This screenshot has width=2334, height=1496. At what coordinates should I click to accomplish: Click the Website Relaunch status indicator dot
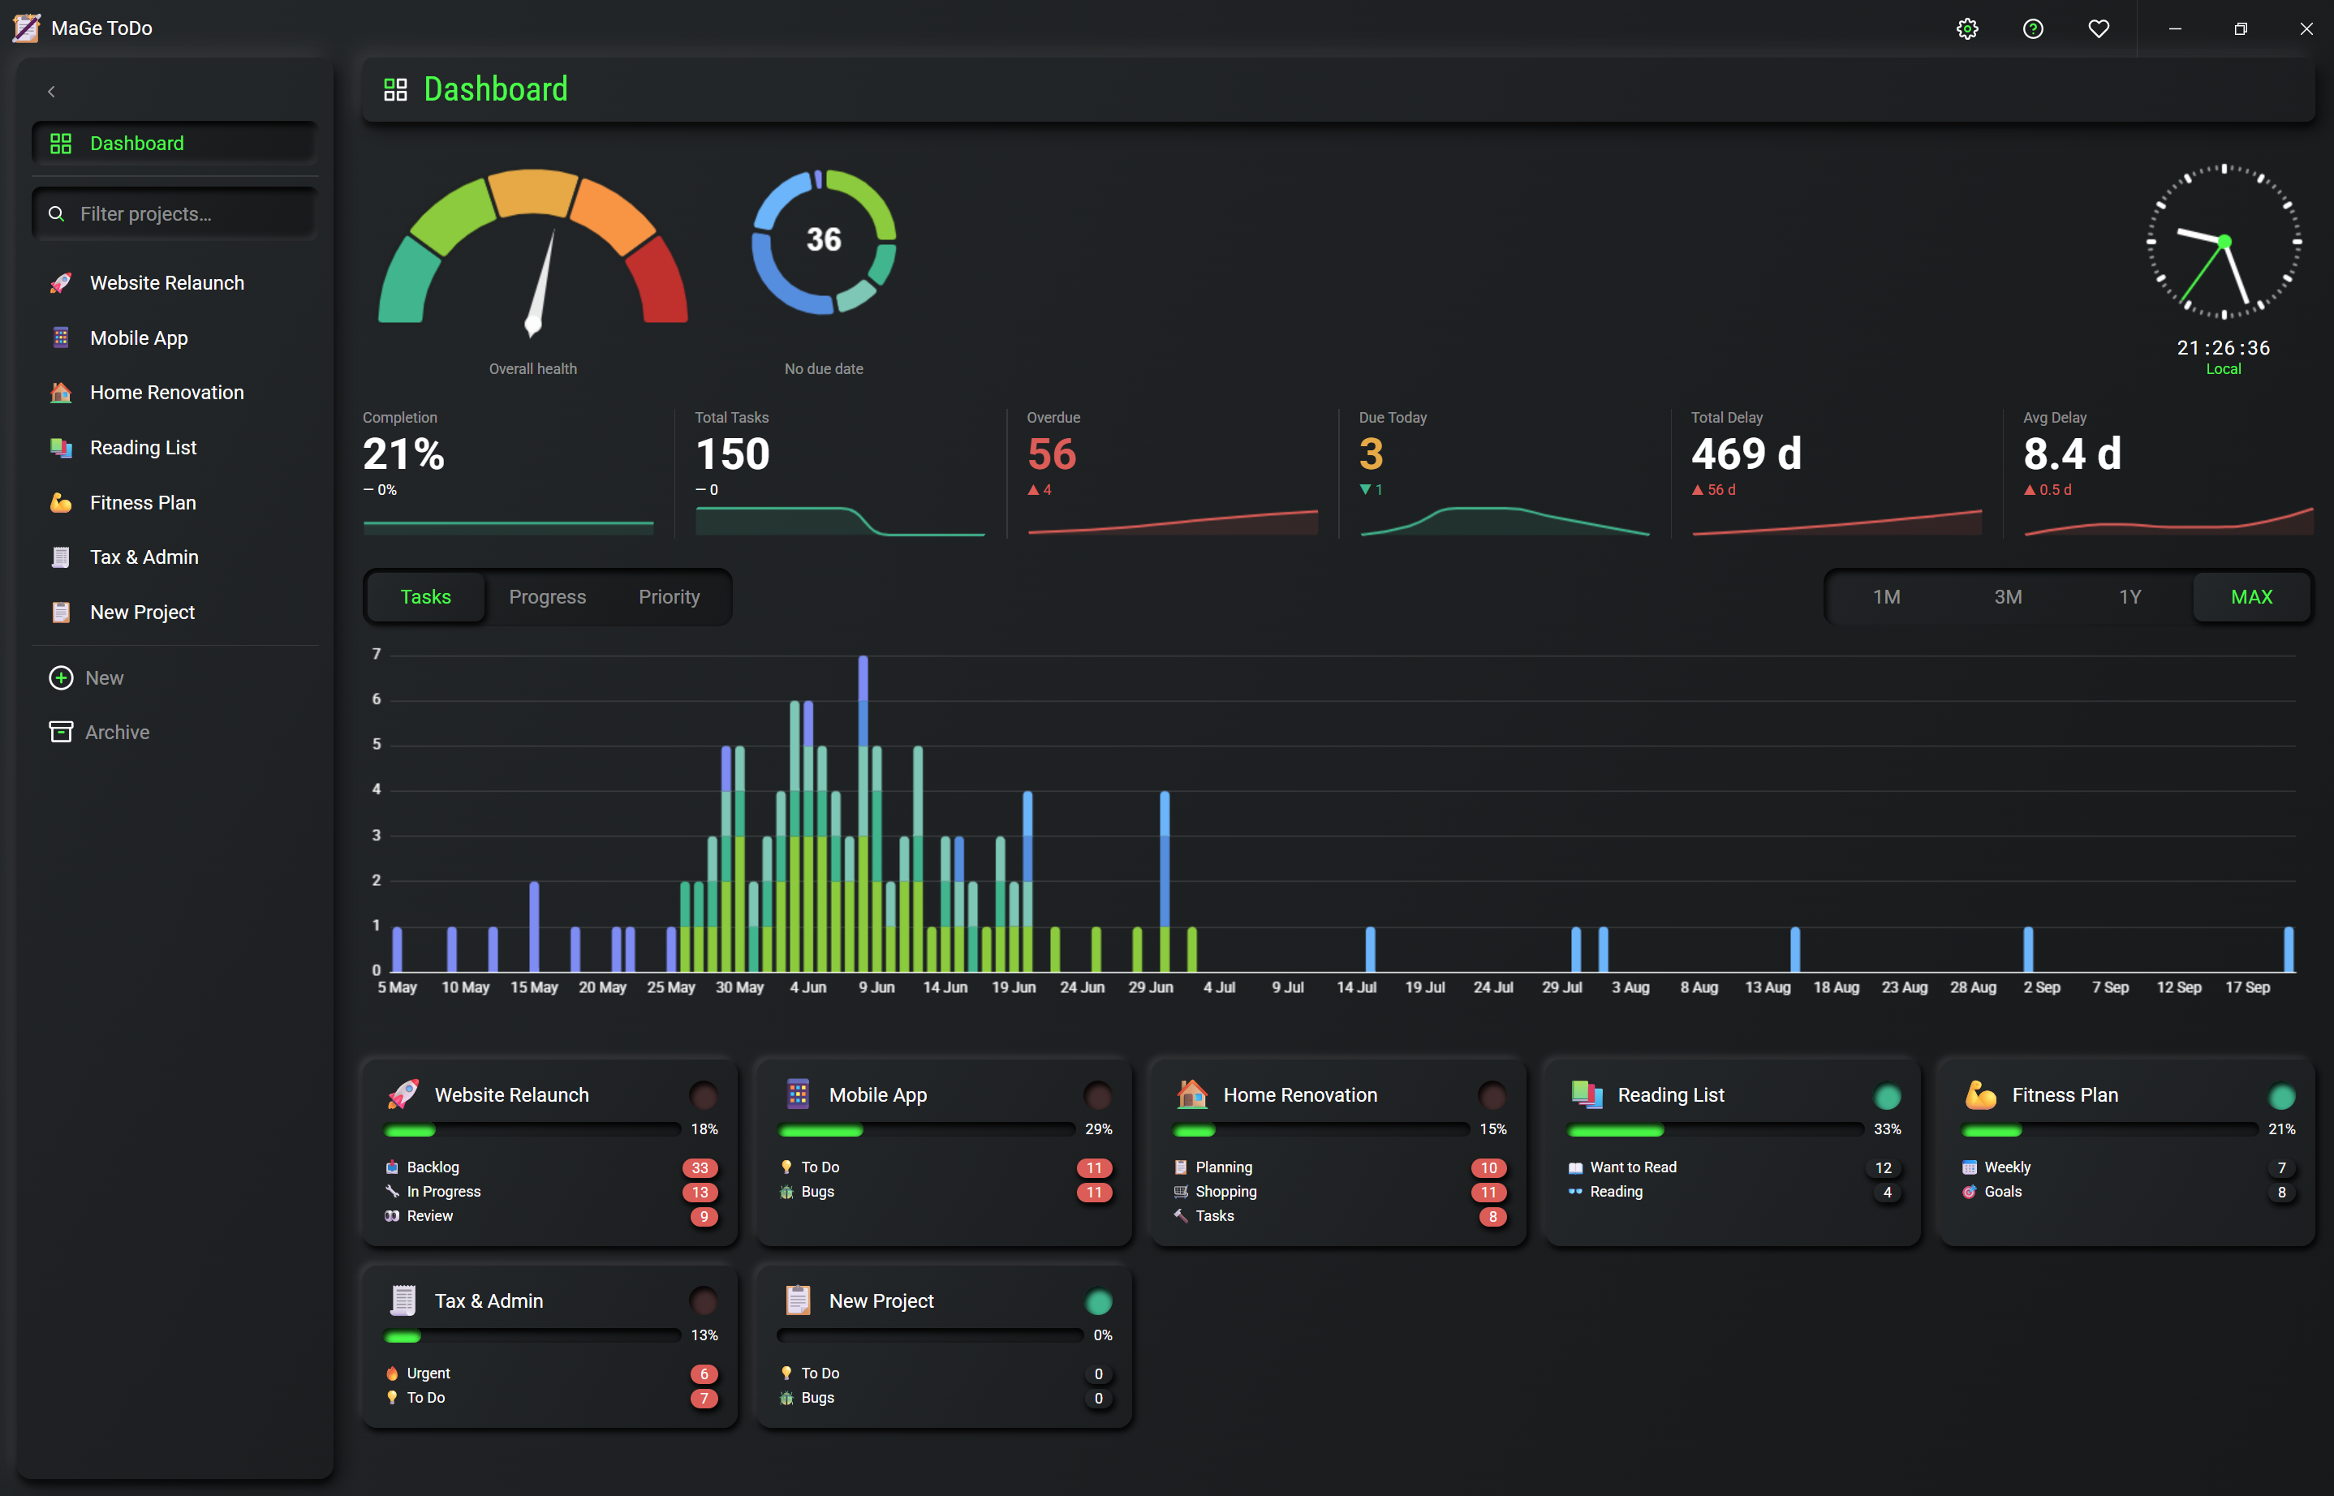[704, 1096]
